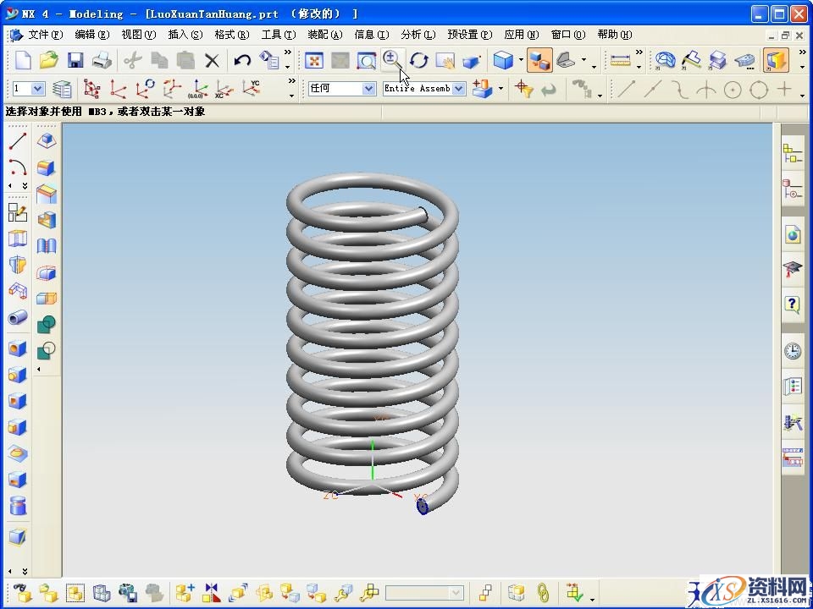Click the Undo arrow icon

[x=243, y=60]
